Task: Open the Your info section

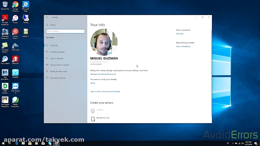Action: [x=66, y=45]
